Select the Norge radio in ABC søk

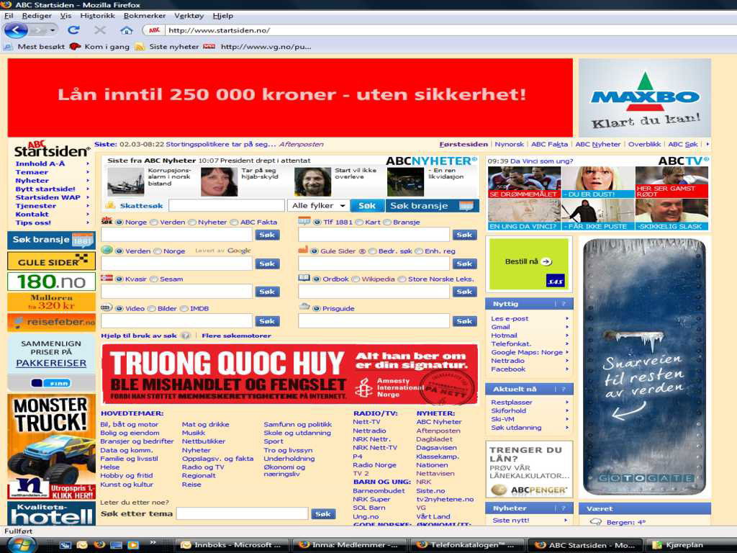119,222
